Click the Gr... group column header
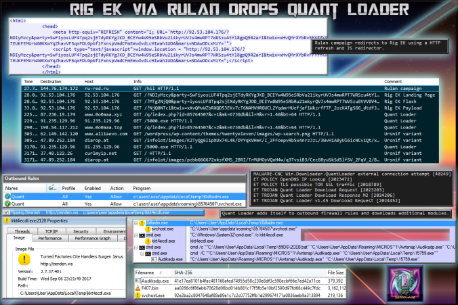The width and height of the screenshot is (458, 305). point(53,189)
